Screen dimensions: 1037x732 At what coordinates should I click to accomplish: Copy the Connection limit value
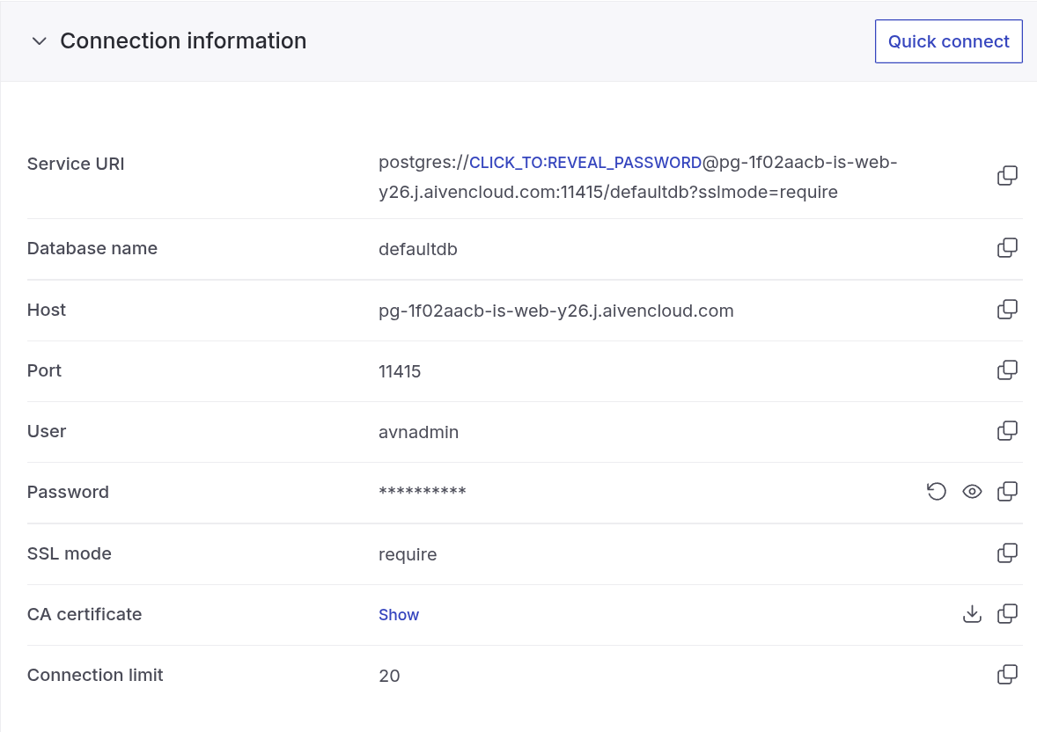(1007, 675)
